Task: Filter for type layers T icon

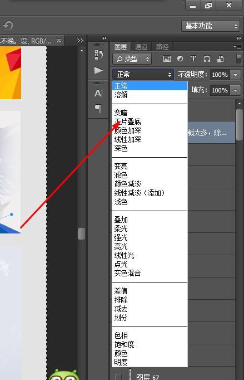Action: coord(193,59)
